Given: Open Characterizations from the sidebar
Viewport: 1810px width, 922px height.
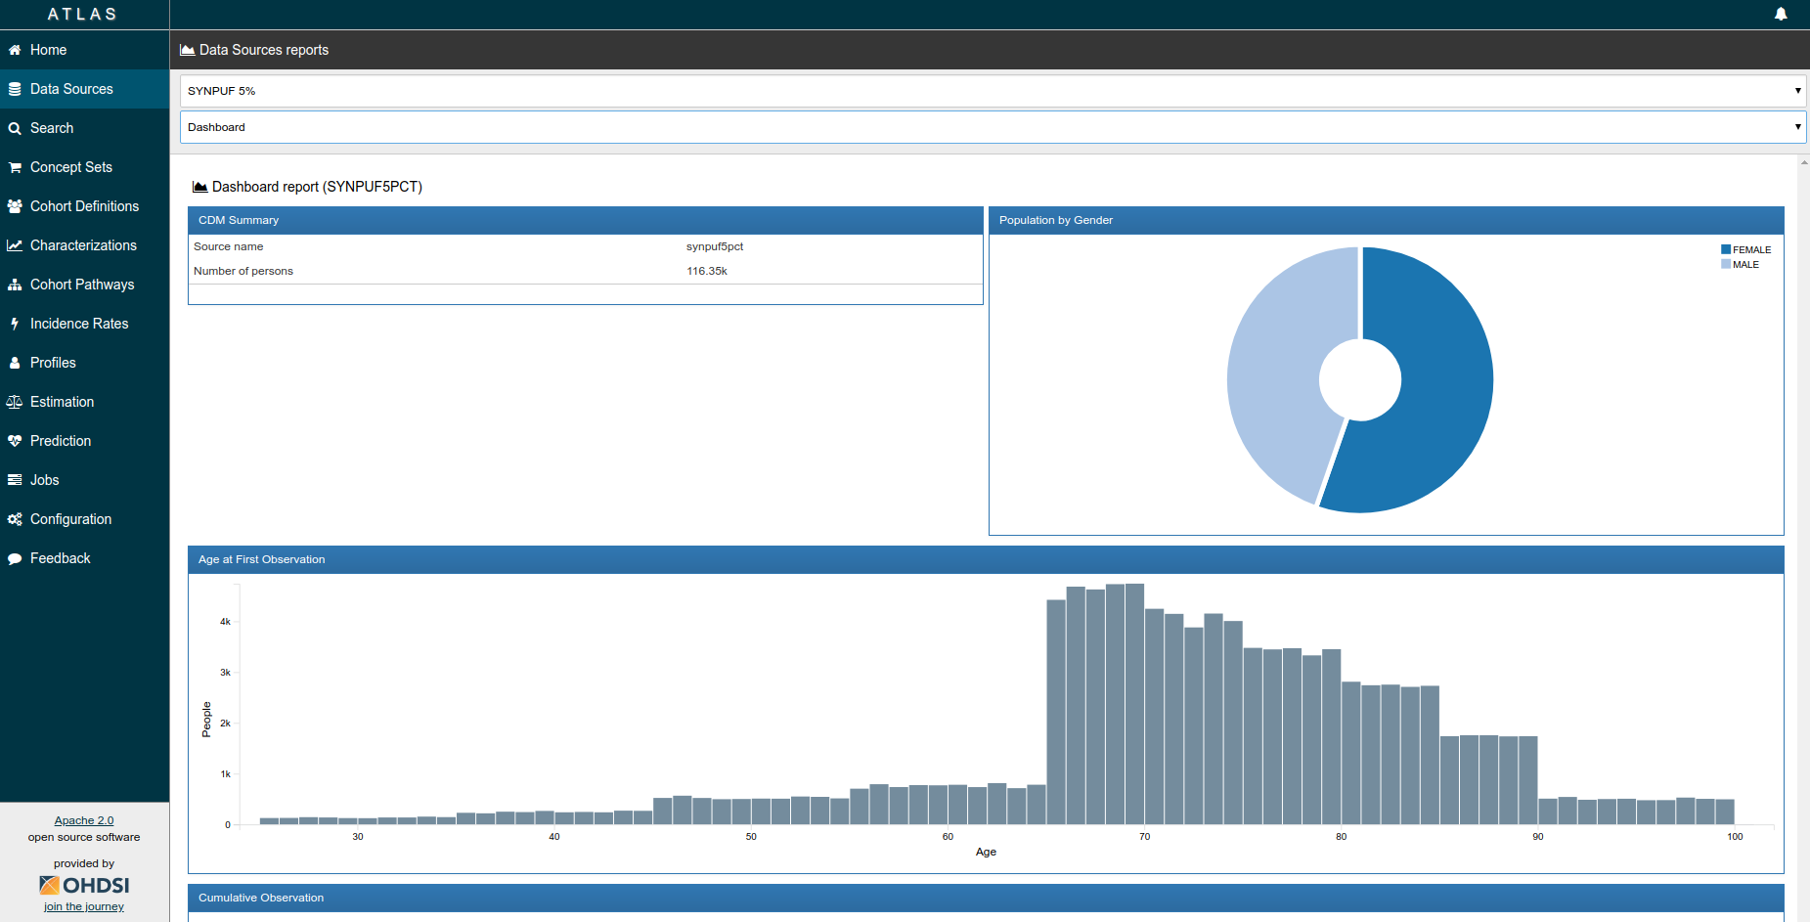Looking at the screenshot, I should pyautogui.click(x=83, y=245).
